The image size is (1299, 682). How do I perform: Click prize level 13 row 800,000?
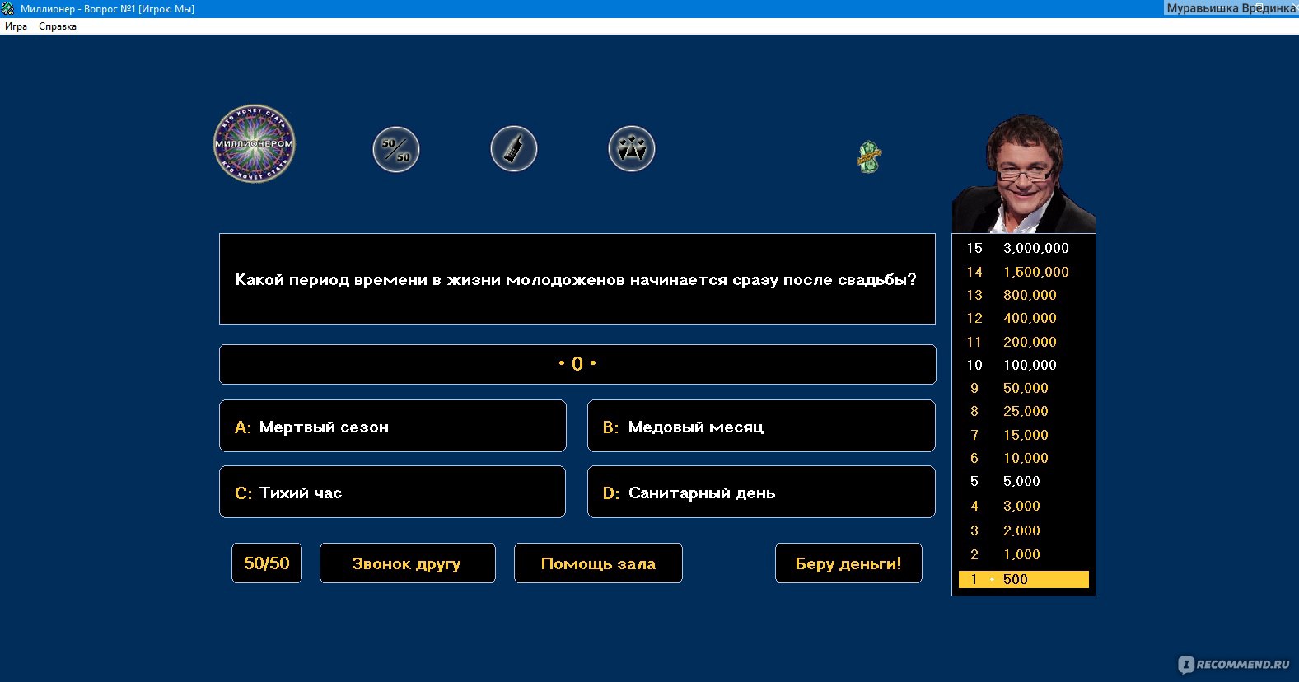[x=1023, y=295]
